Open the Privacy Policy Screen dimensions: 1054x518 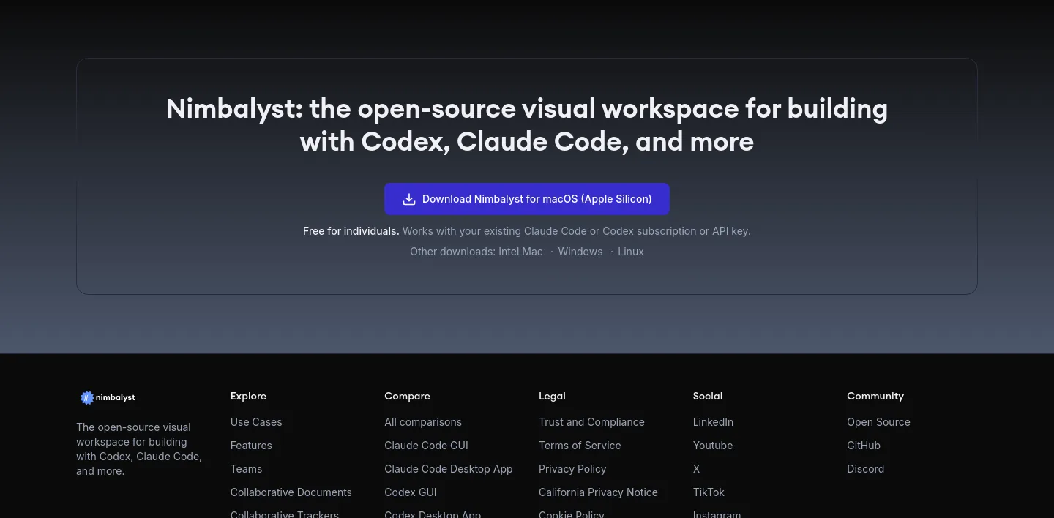click(572, 469)
